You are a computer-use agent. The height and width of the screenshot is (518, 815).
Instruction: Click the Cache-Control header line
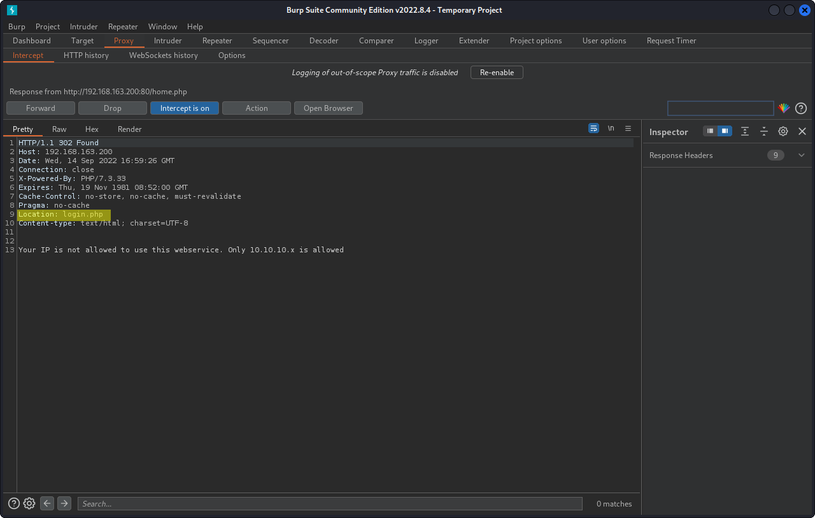[130, 196]
